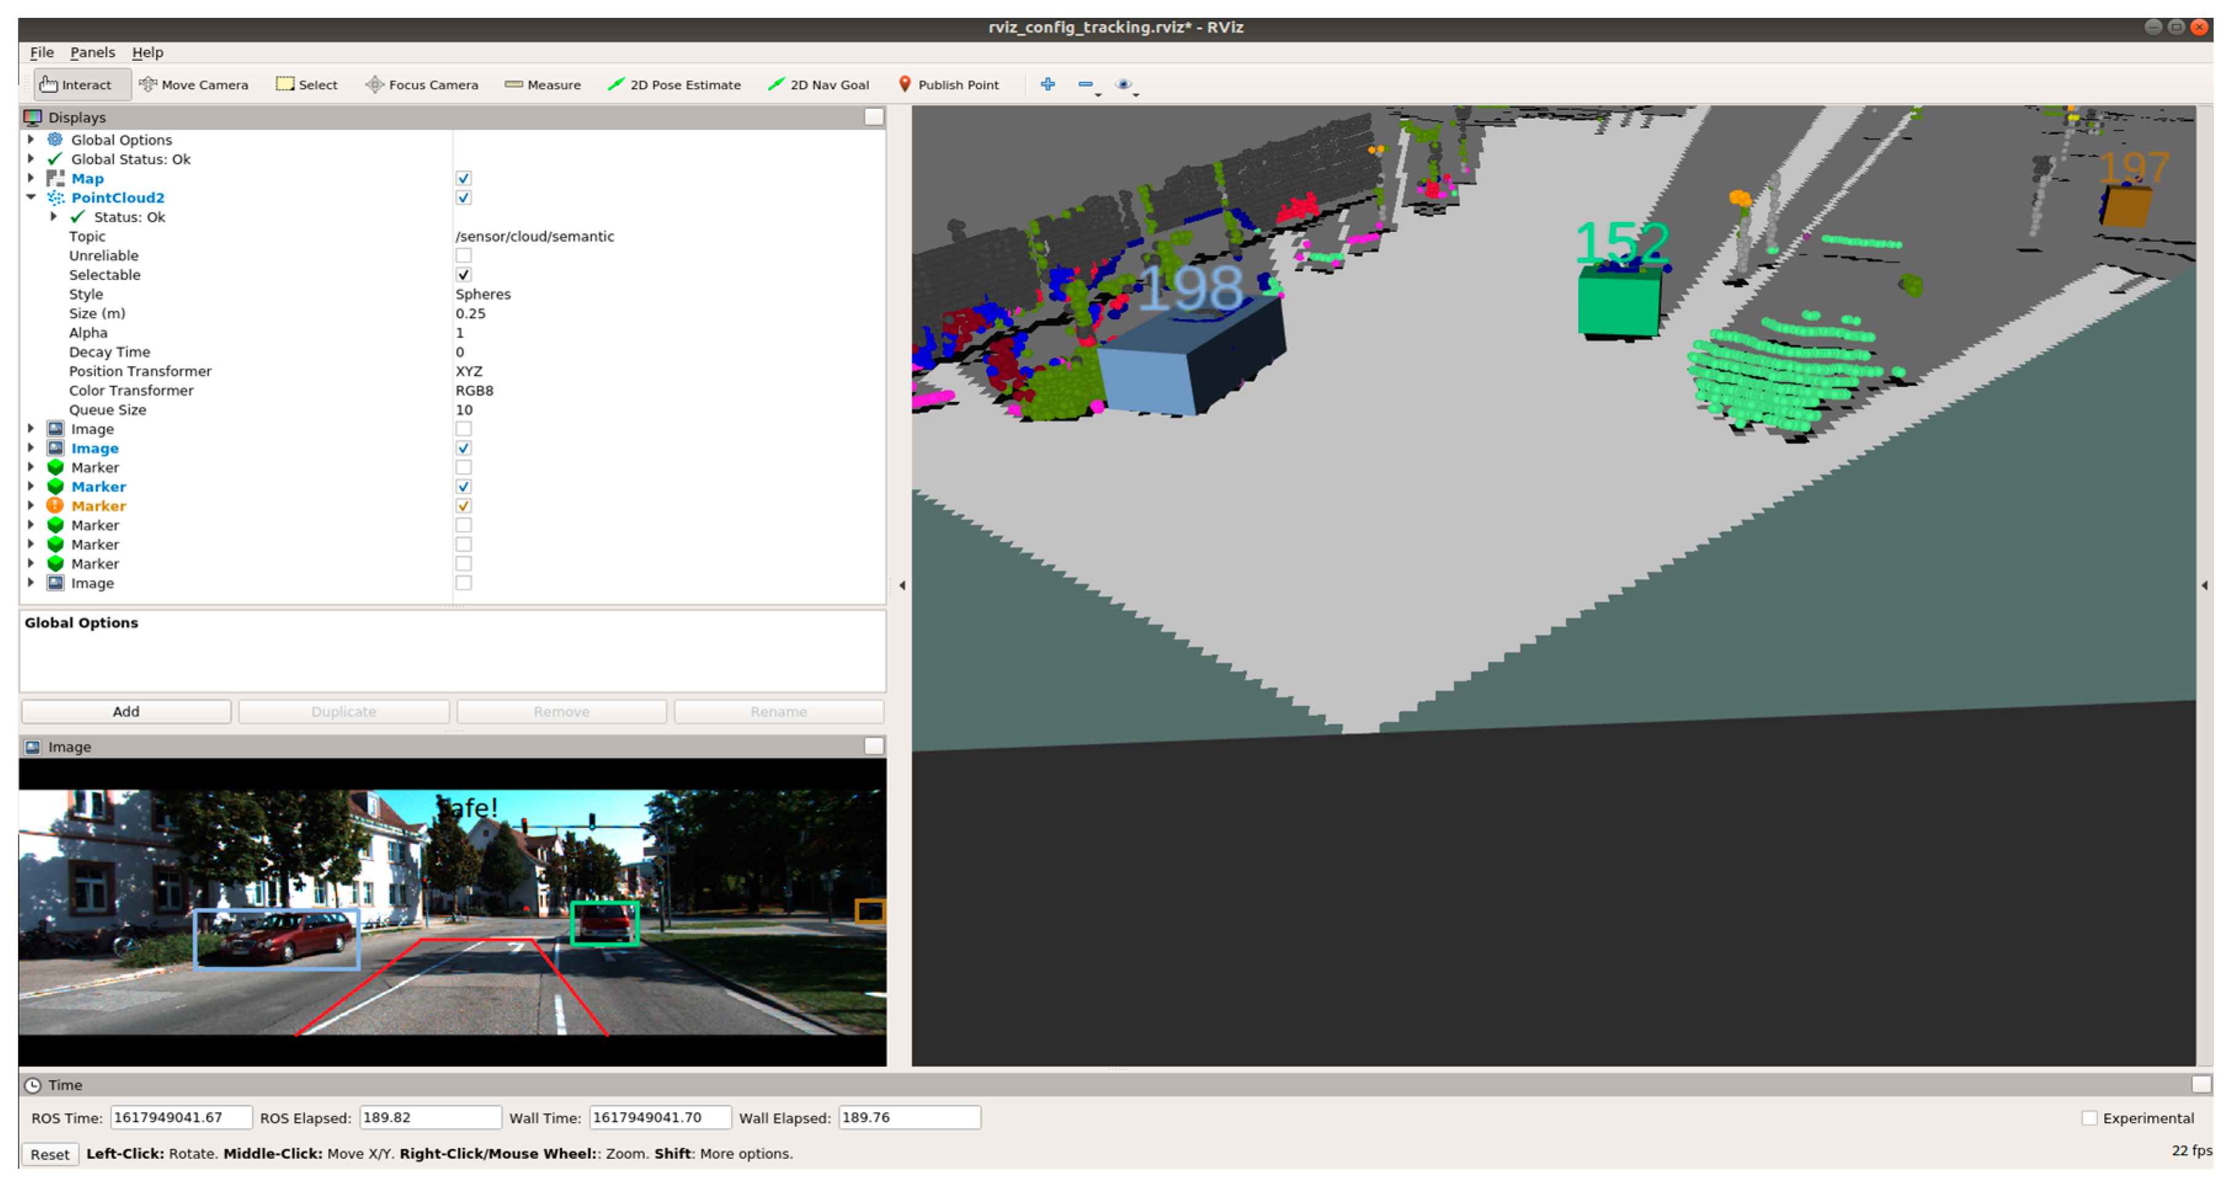2229x1186 pixels.
Task: Activate the Publish Point tool
Action: coord(949,85)
